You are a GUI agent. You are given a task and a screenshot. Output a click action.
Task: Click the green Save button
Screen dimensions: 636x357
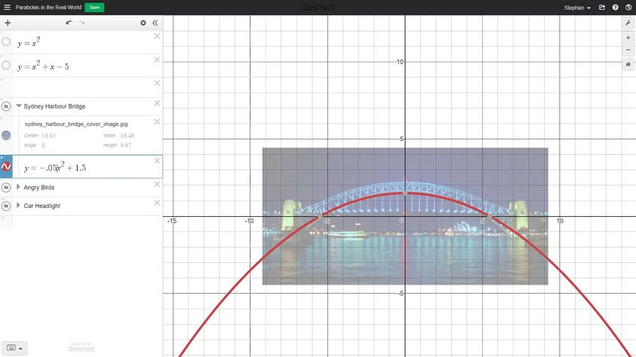(x=94, y=8)
